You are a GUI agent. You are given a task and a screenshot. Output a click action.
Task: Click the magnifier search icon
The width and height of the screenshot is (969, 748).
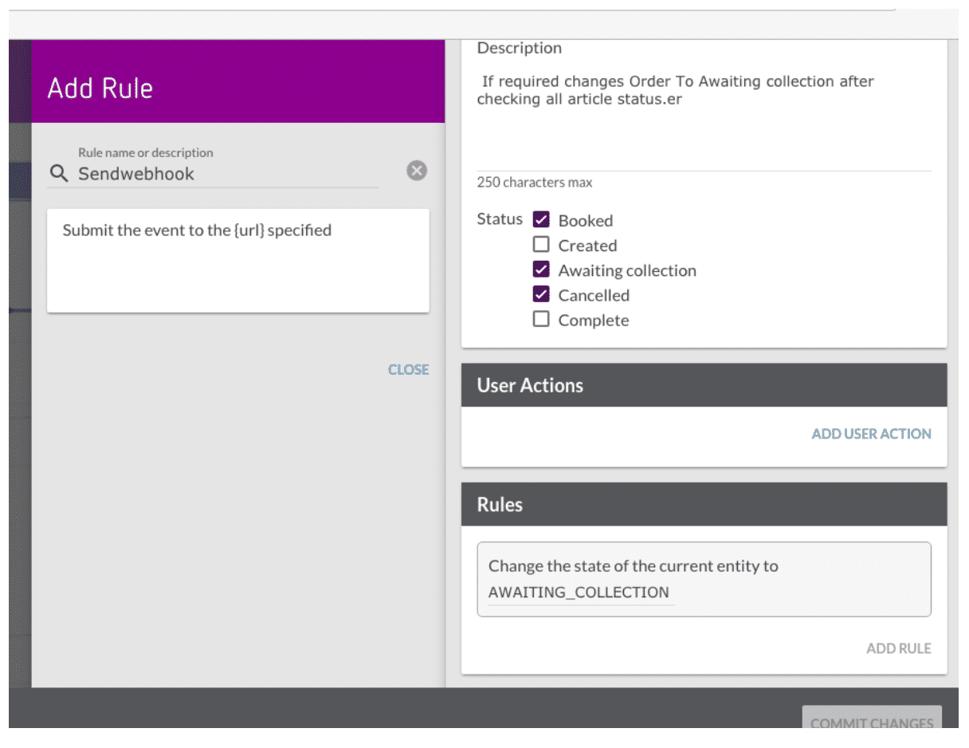coord(59,174)
